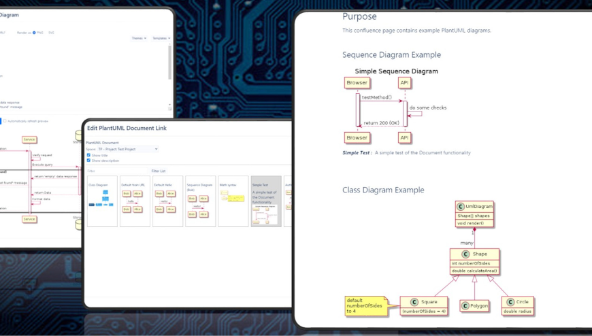Uncheck the Show description checkbox
This screenshot has height=336, width=592.
tap(88, 161)
